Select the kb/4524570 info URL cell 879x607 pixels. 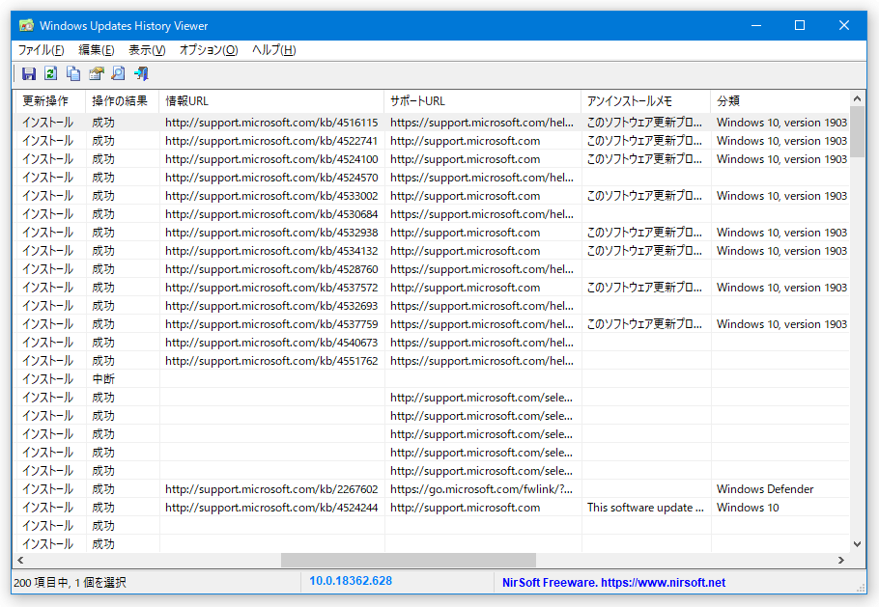coord(271,178)
